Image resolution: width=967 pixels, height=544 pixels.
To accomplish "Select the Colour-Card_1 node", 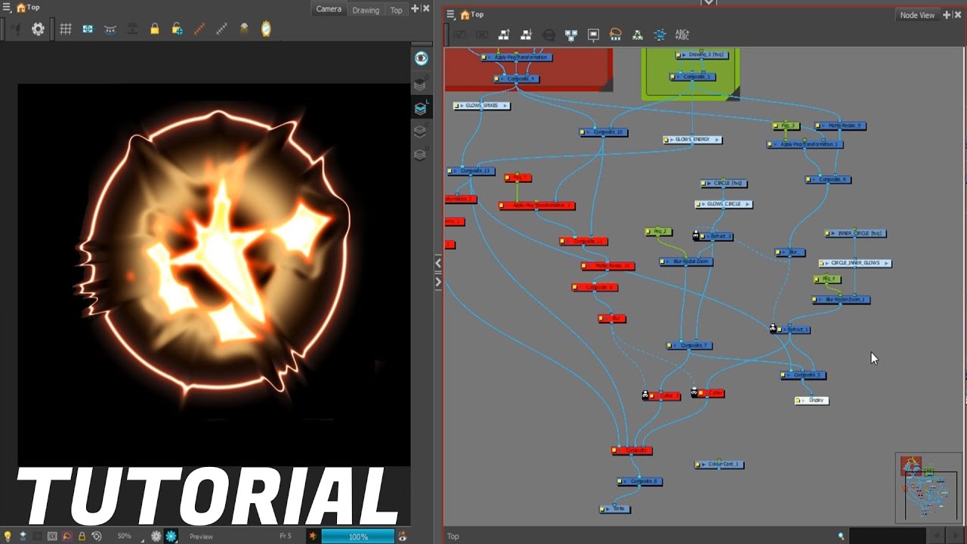I will tap(719, 465).
